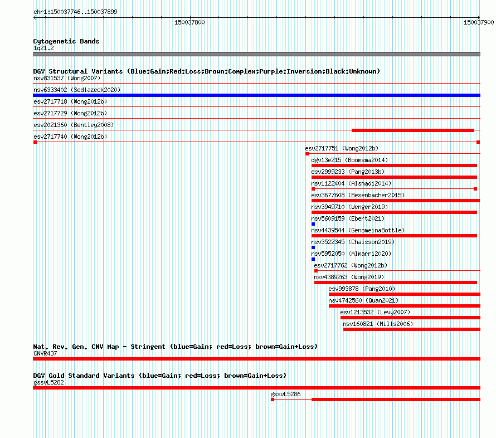Click the 150037800 ruler tick label
Viewport: 496px width, 438px height.
[189, 22]
